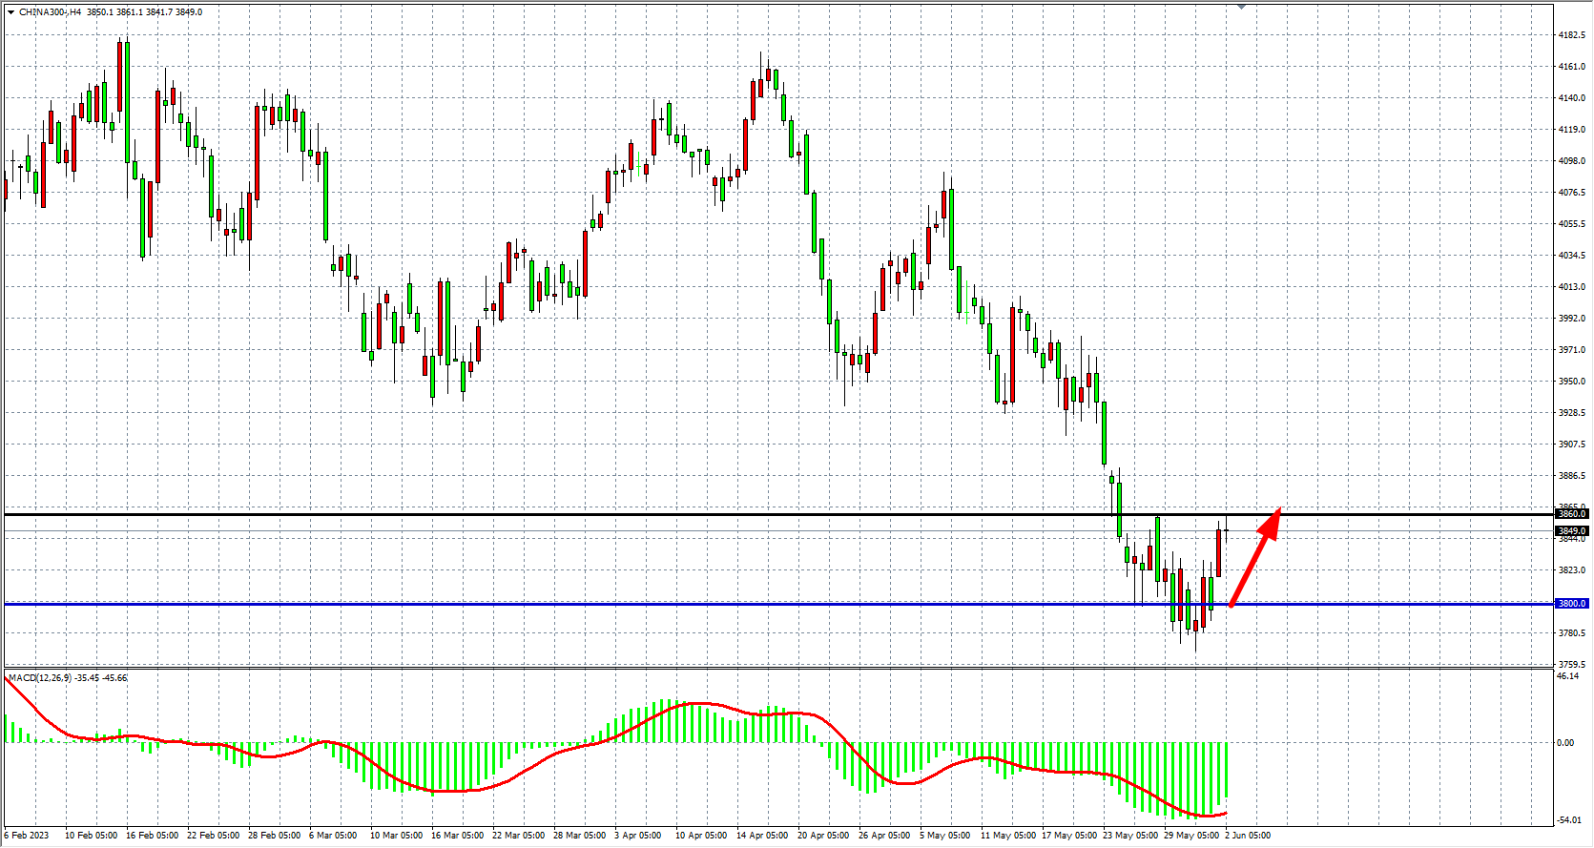Click the 3992.0 price scale label
Screen dimensions: 1594x848
pyautogui.click(x=1571, y=319)
